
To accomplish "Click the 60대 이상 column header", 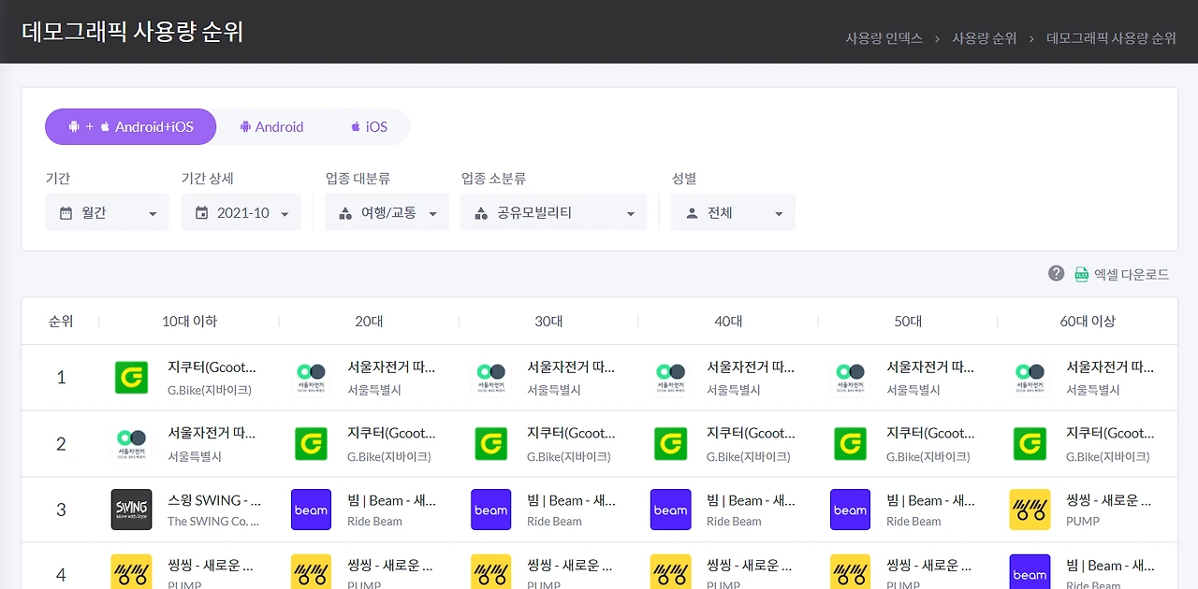I will 1088,322.
